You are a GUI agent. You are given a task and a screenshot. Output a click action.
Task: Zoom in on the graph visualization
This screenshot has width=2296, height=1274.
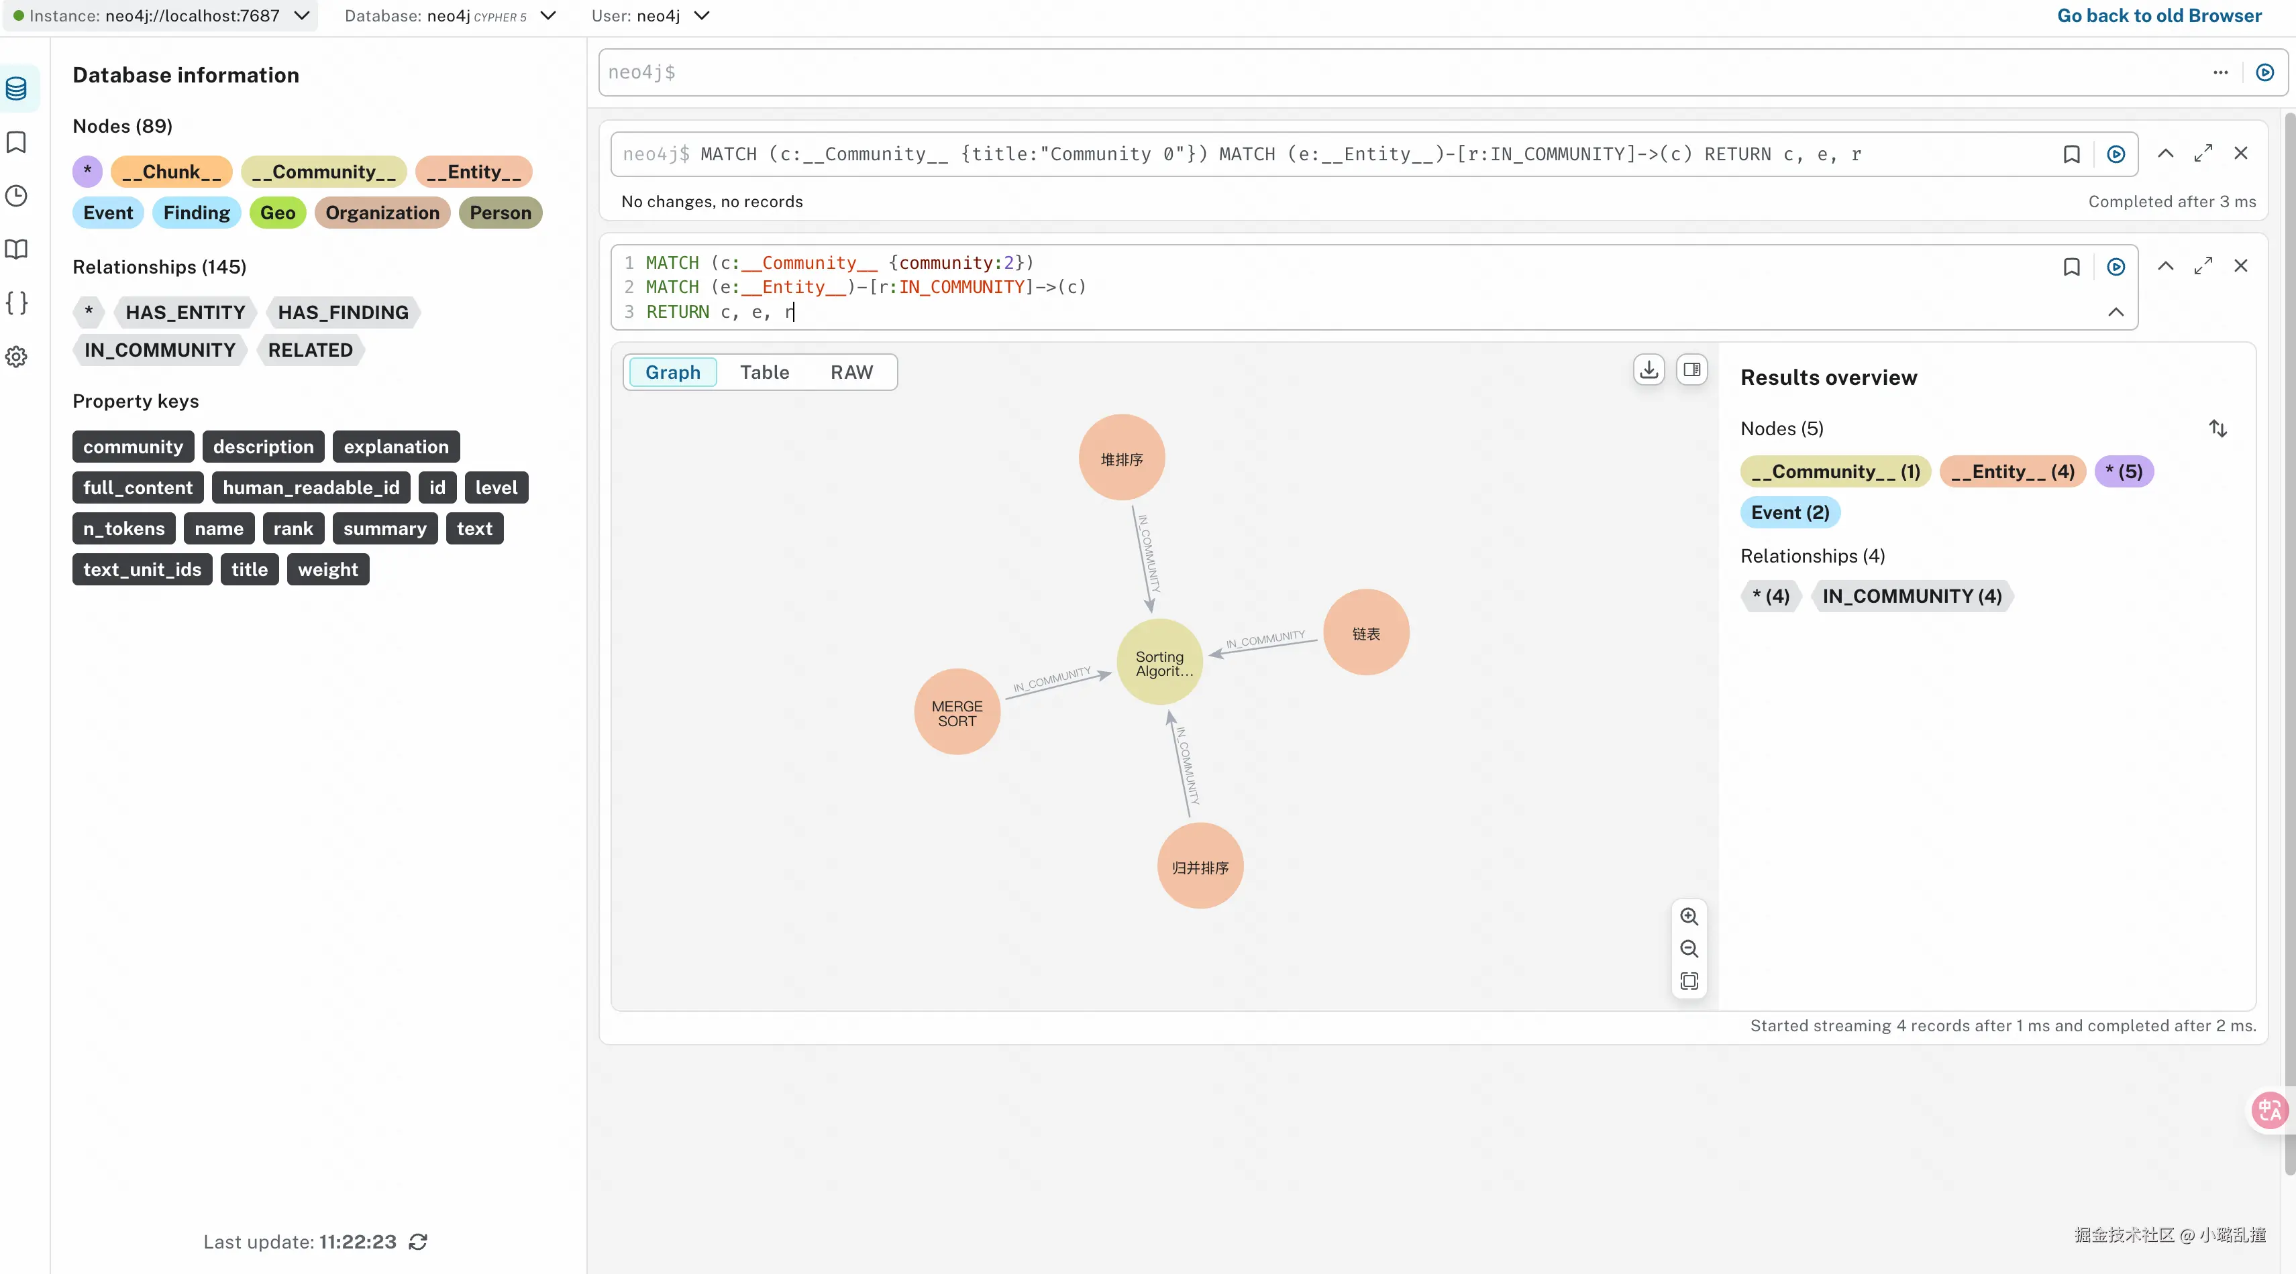point(1688,917)
